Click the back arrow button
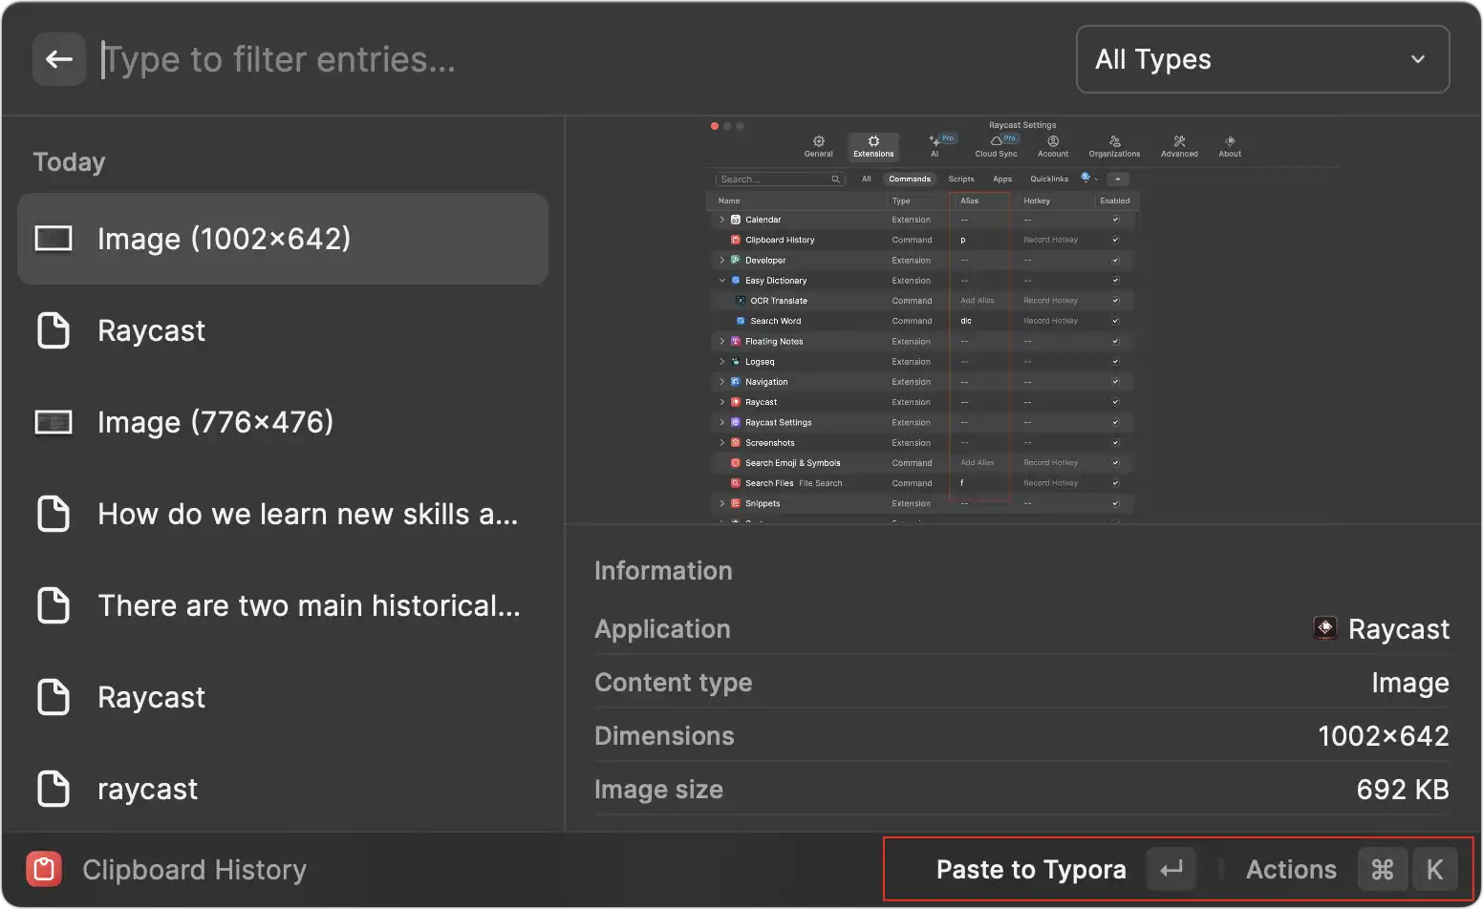The image size is (1483, 909). click(59, 59)
